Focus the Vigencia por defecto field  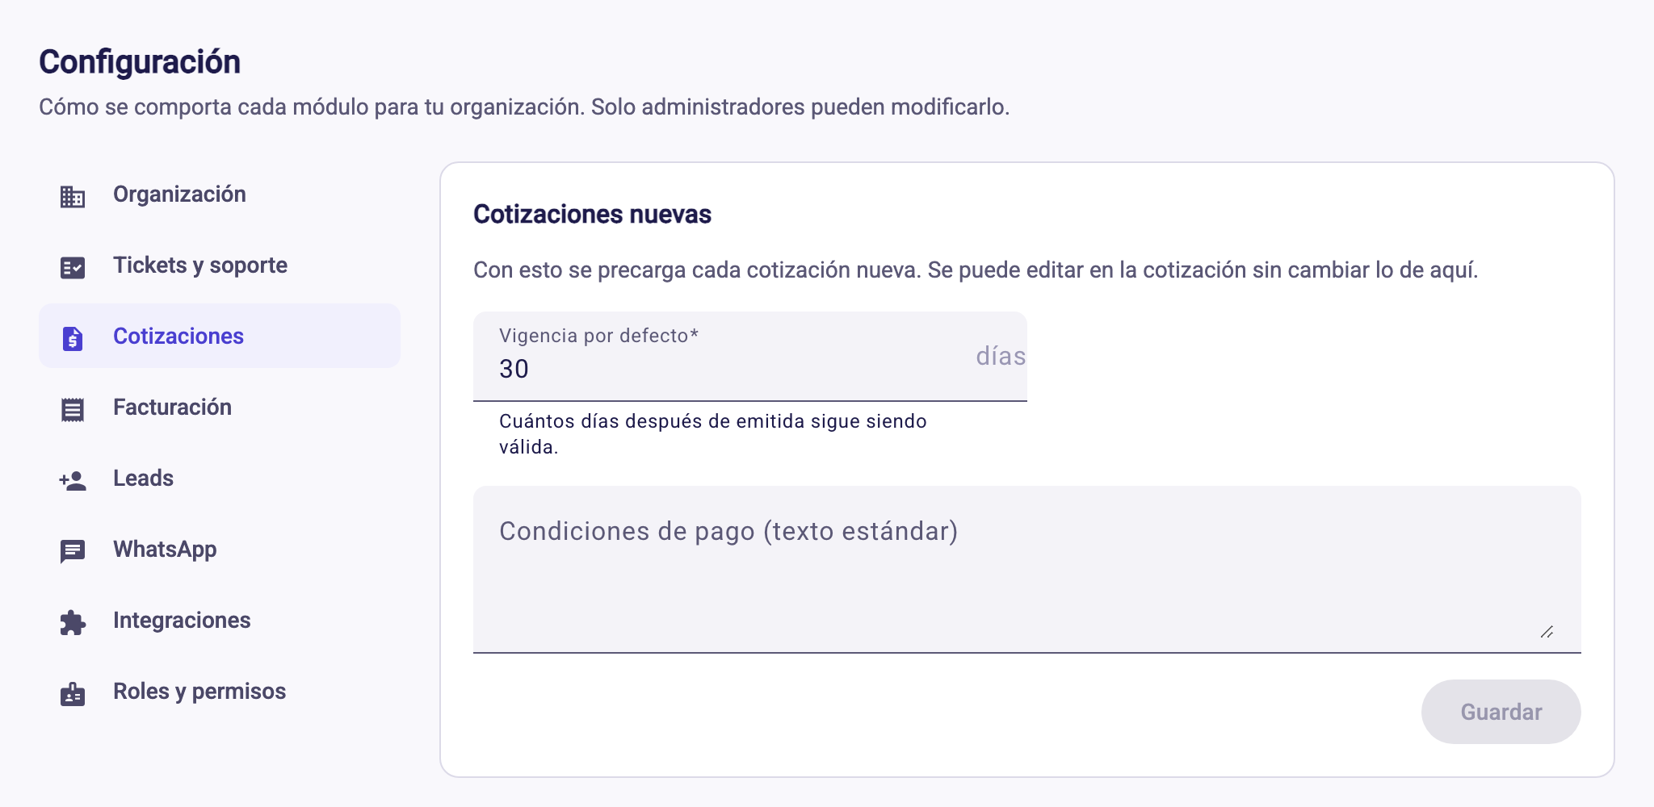[x=750, y=356]
